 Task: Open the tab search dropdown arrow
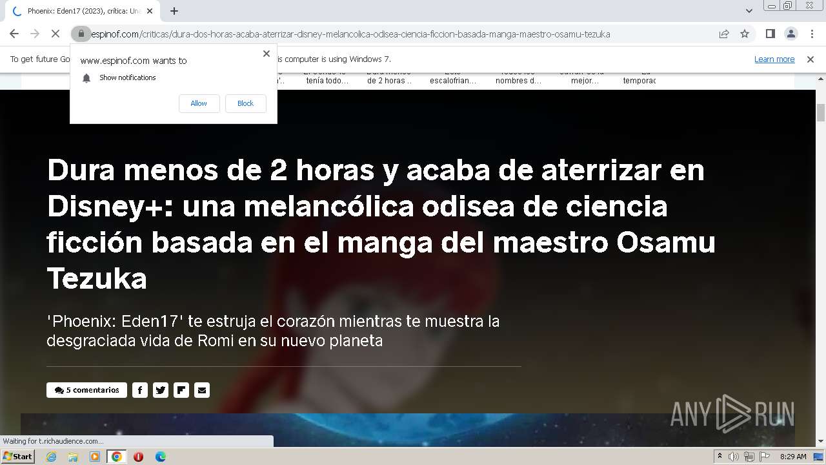pos(749,11)
